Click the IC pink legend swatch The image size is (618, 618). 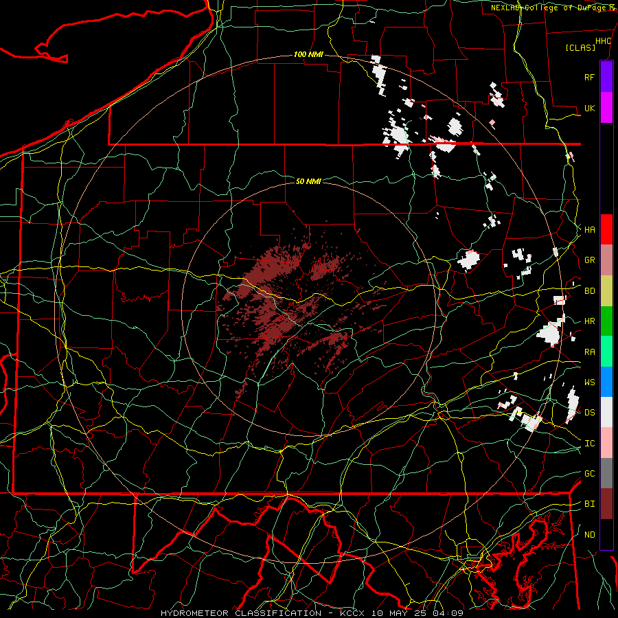(606, 443)
